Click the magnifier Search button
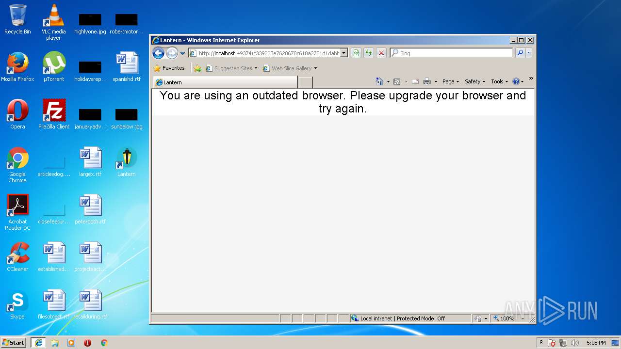 coord(520,53)
